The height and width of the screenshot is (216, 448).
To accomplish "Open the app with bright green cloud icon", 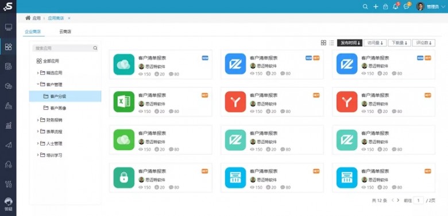I will [123, 140].
